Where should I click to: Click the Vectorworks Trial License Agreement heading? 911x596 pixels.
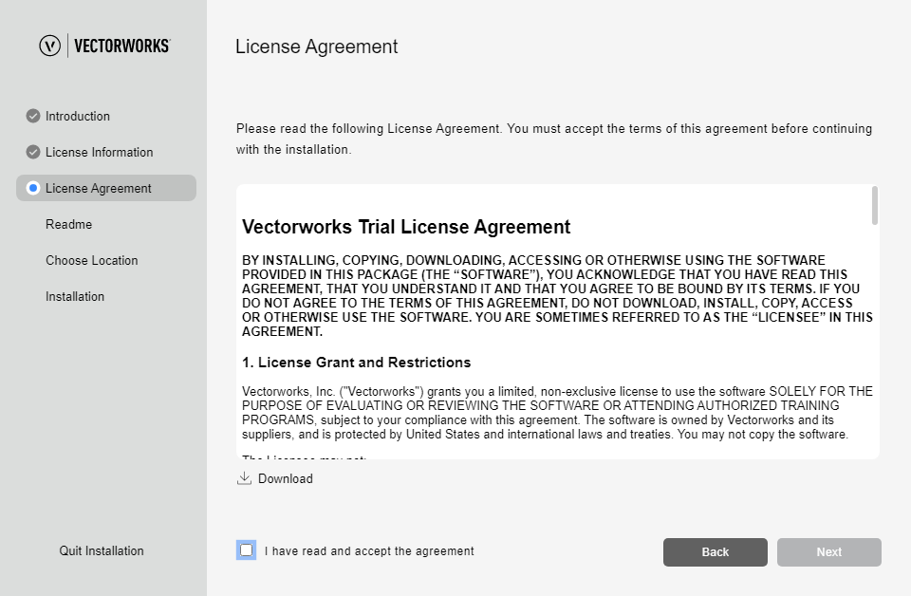[406, 227]
